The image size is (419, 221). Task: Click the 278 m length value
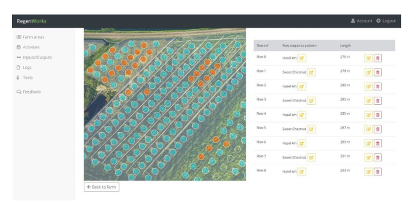[x=345, y=71]
